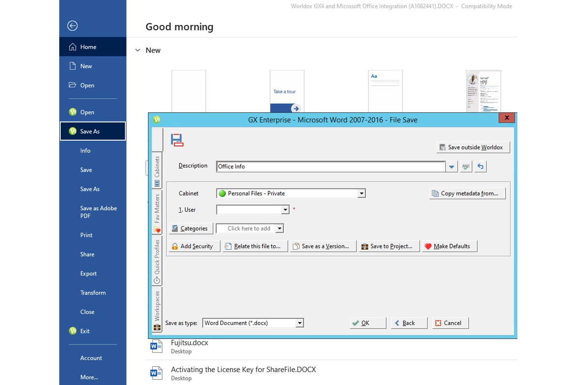Click the back arrow icon in Word backstage

pyautogui.click(x=73, y=26)
